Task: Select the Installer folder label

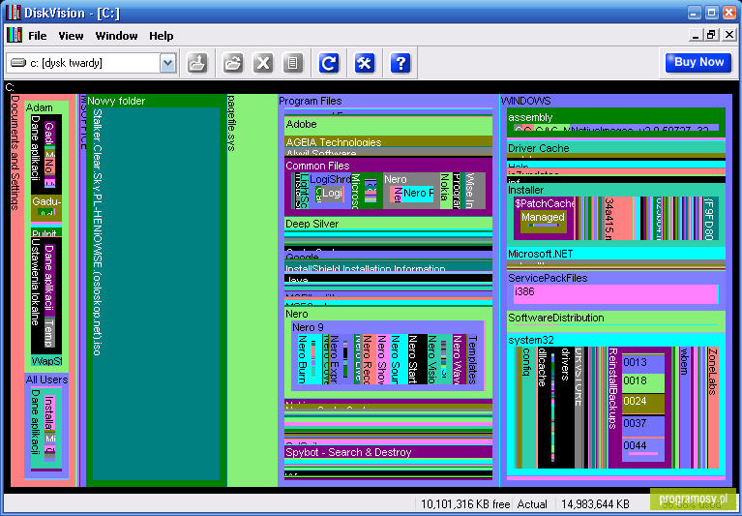Action: coord(525,190)
